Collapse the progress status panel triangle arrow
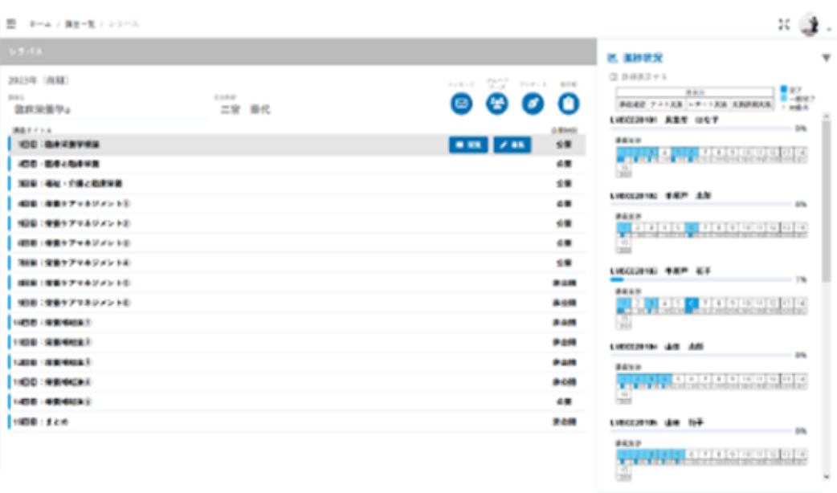The width and height of the screenshot is (837, 493). 826,59
